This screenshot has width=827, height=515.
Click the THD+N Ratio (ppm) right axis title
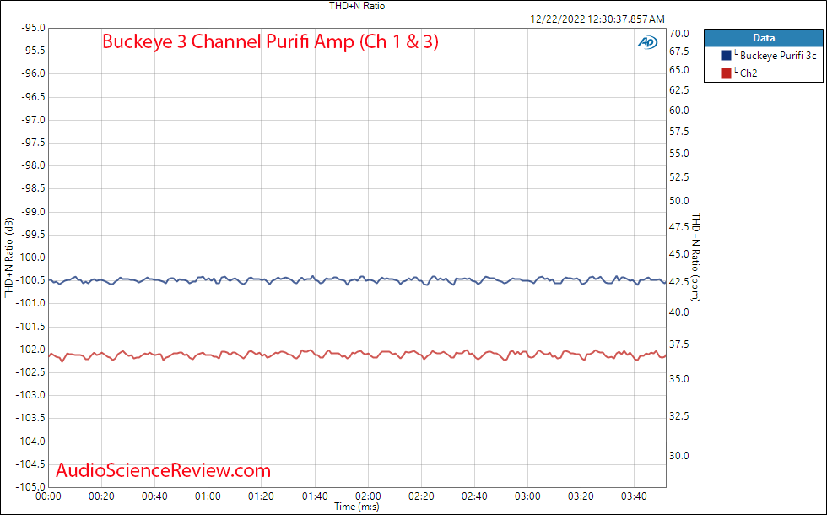(696, 257)
